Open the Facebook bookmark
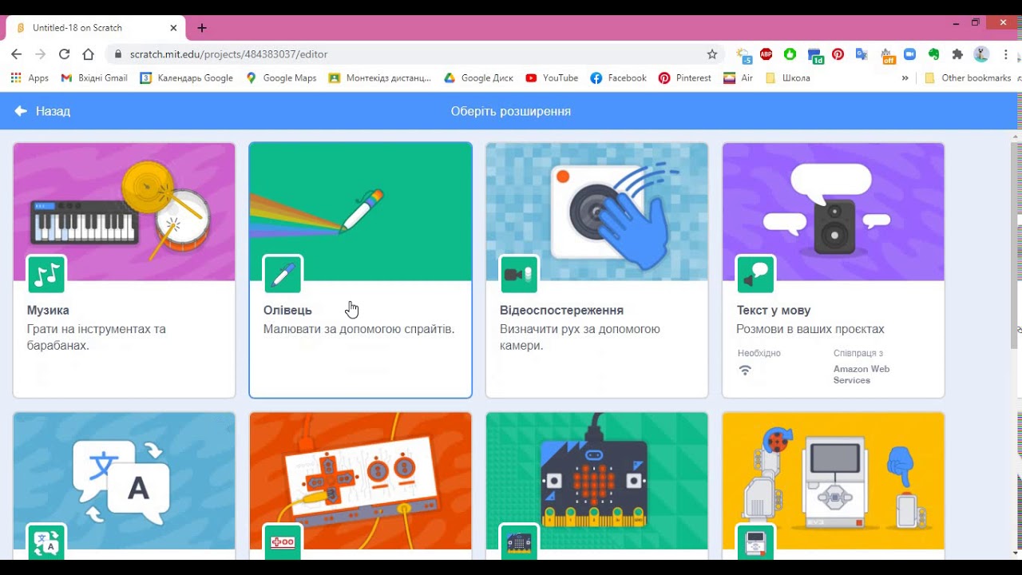The width and height of the screenshot is (1022, 575). tap(618, 78)
